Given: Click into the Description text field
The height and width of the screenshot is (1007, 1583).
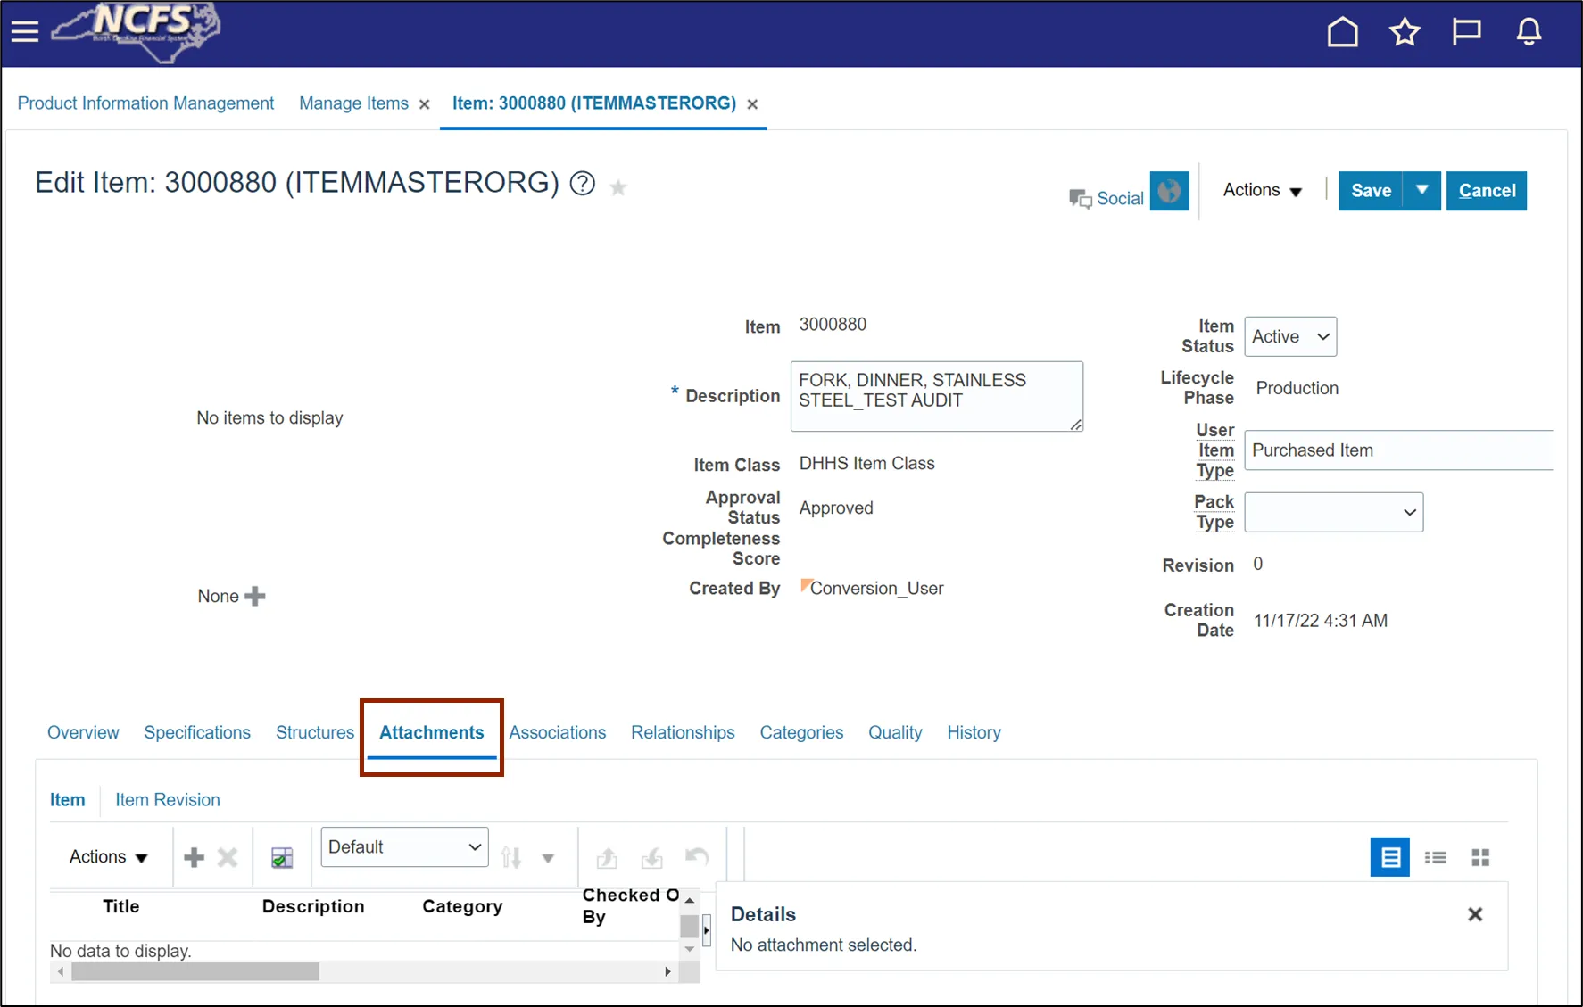Looking at the screenshot, I should tap(935, 396).
